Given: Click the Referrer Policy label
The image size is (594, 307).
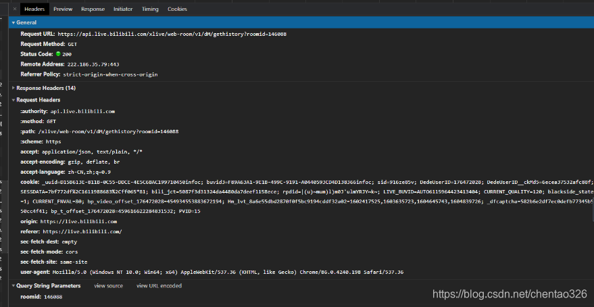Looking at the screenshot, I should click(x=41, y=74).
